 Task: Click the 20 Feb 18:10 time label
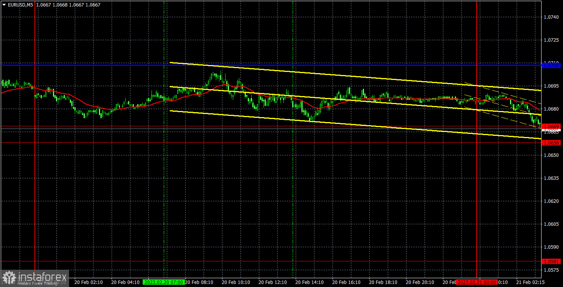383,282
